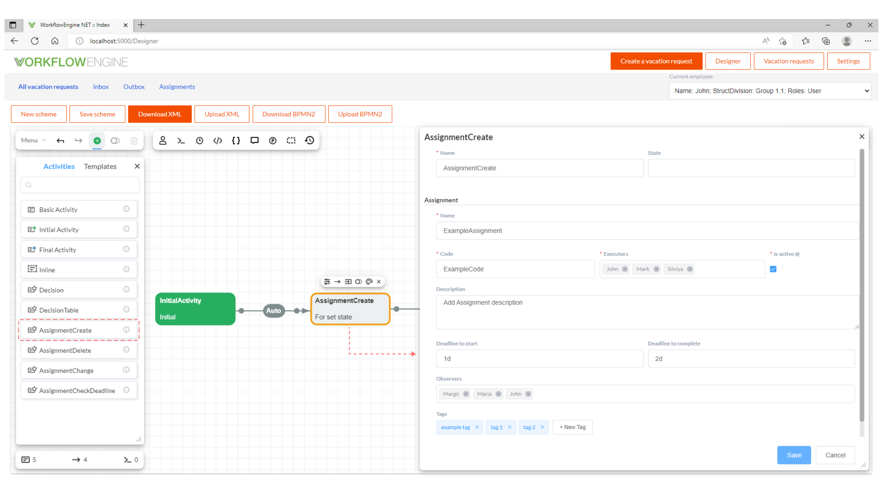Image resolution: width=883 pixels, height=497 pixels.
Task: Click the dashed selection rectangle icon
Action: click(291, 141)
